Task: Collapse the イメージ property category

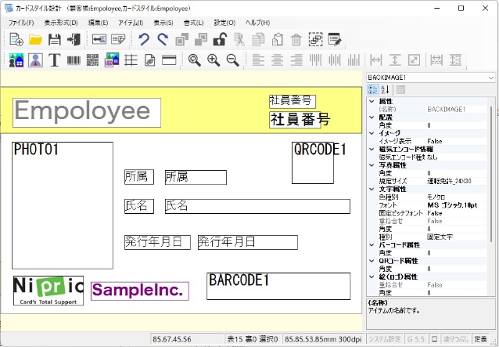Action: (372, 133)
